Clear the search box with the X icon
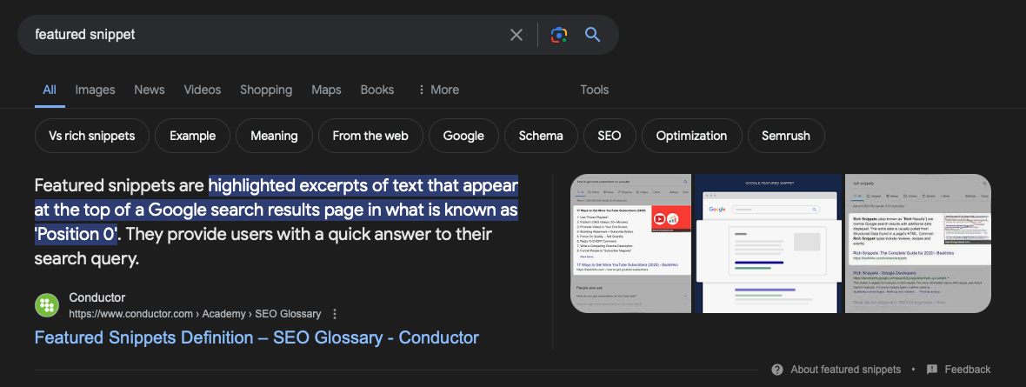 tap(516, 35)
